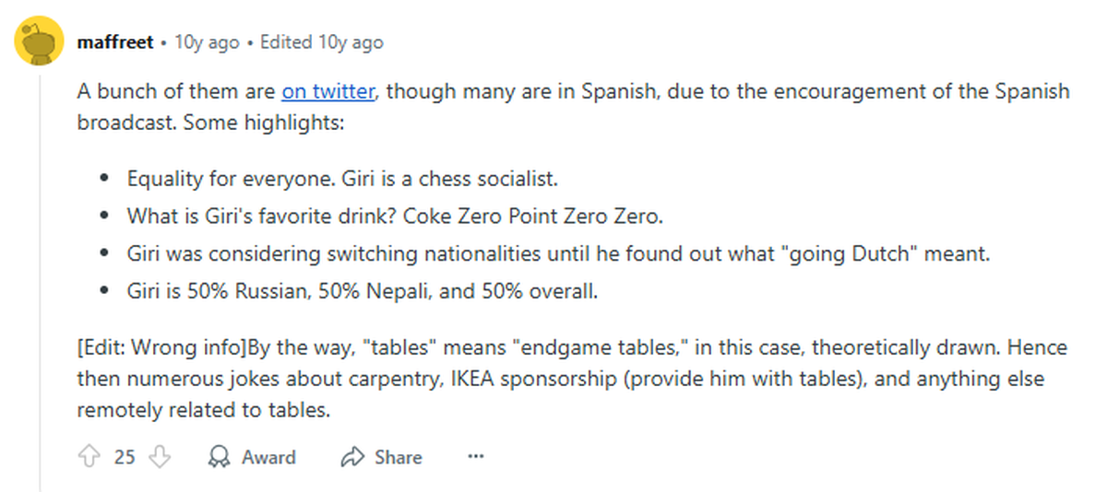Click the "Edited 10y ago" label

pos(321,42)
